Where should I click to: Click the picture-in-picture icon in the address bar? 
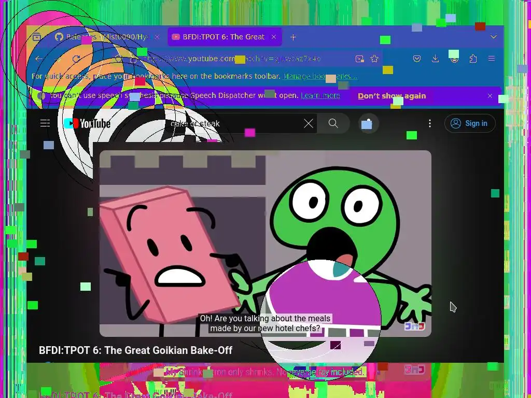click(x=360, y=59)
